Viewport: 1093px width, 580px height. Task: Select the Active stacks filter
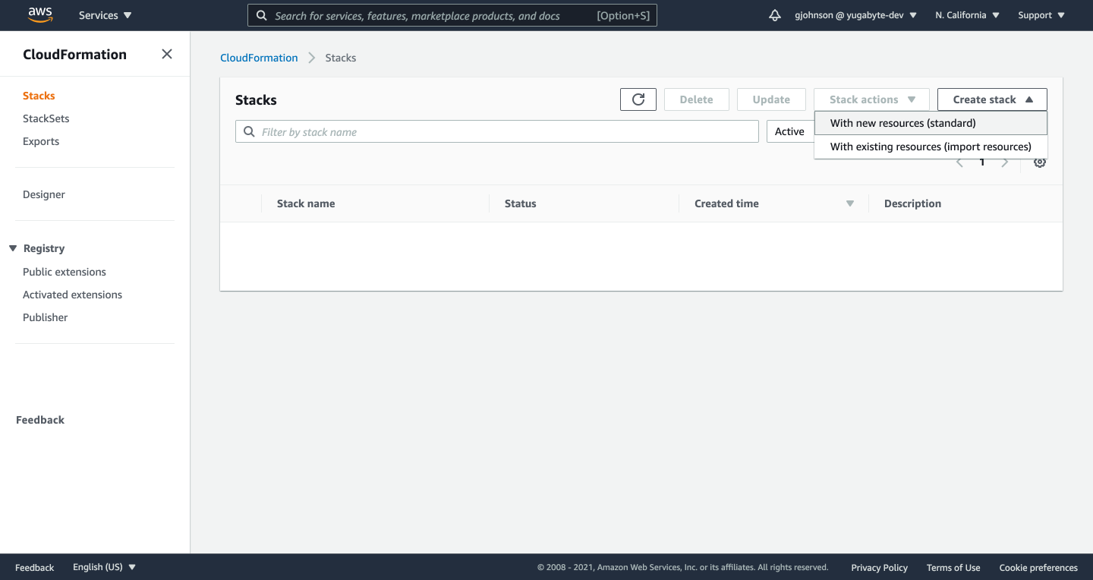click(790, 131)
